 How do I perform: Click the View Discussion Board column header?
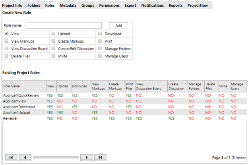pos(151,86)
